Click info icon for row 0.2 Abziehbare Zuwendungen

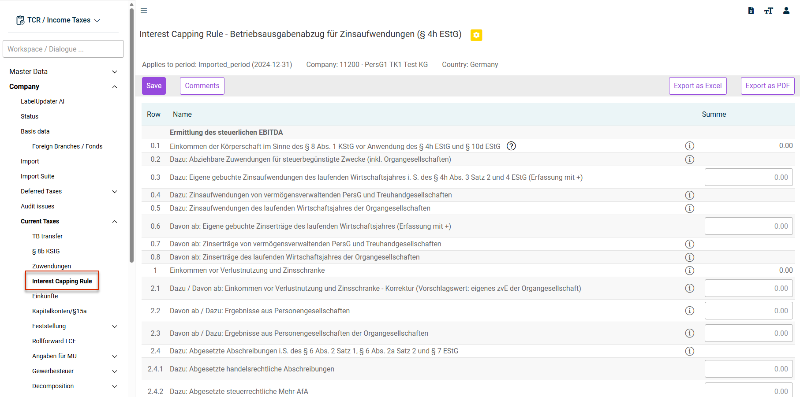point(690,160)
